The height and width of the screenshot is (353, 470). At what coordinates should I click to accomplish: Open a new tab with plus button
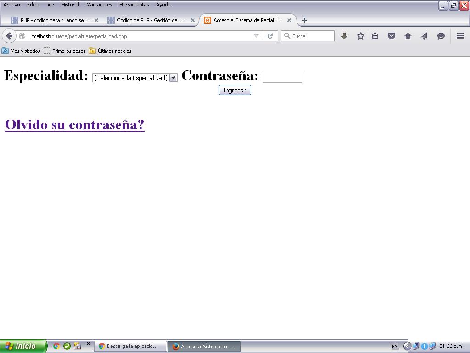(x=304, y=20)
